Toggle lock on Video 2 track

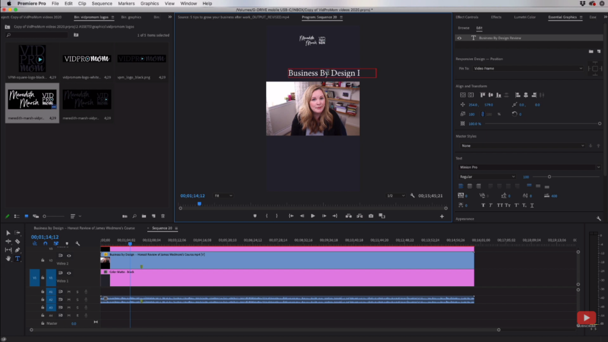[43, 260]
